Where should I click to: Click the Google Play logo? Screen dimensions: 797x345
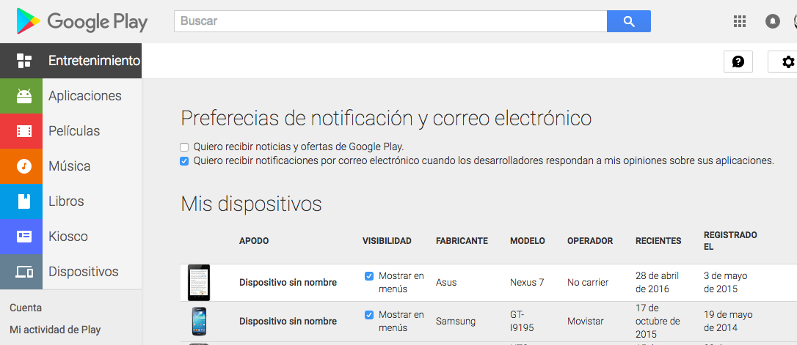[x=81, y=21]
